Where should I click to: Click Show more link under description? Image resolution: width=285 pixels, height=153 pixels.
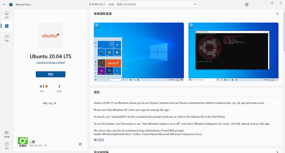(99, 140)
